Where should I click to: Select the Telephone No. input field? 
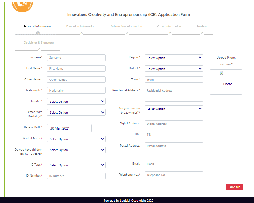click(x=174, y=175)
